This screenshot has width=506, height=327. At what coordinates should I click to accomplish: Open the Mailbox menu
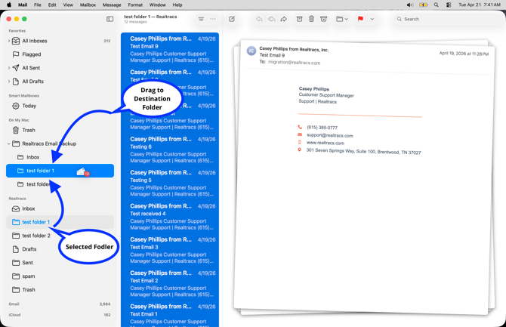pos(88,5)
